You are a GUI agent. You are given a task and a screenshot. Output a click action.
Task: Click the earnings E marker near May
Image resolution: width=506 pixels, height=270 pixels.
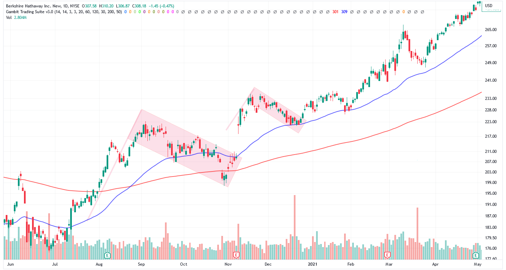point(476,255)
